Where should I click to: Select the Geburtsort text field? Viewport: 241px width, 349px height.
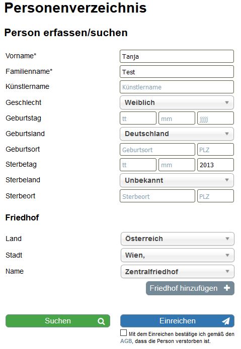coord(157,149)
